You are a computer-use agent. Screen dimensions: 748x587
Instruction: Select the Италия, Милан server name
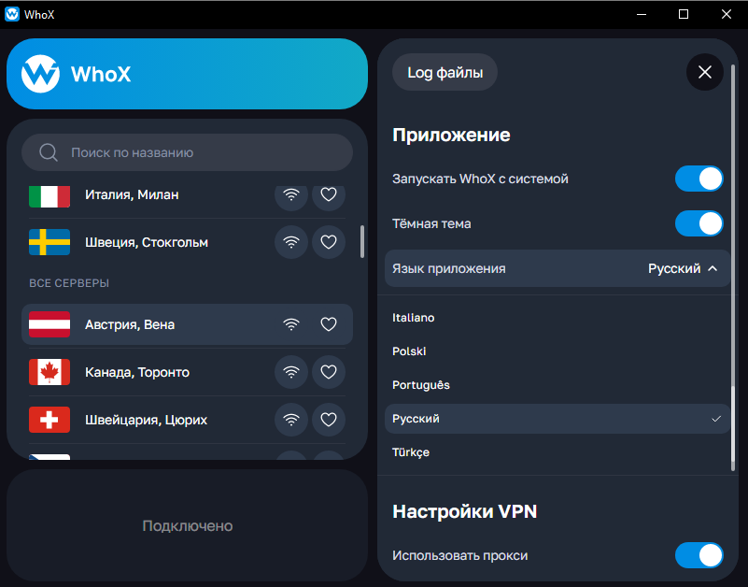click(x=133, y=194)
